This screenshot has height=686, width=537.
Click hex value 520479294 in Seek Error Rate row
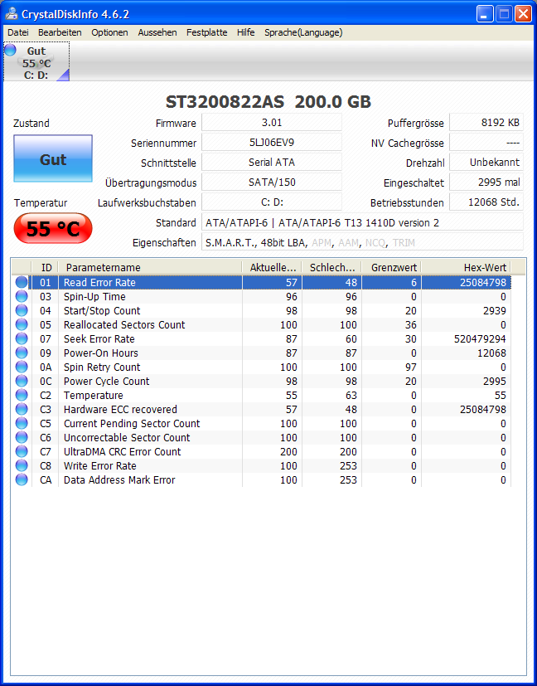click(478, 339)
